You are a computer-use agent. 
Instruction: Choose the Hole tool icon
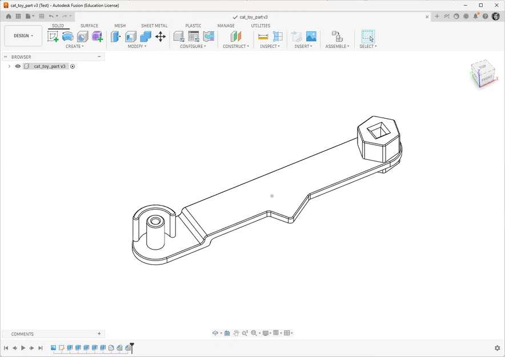coord(82,37)
